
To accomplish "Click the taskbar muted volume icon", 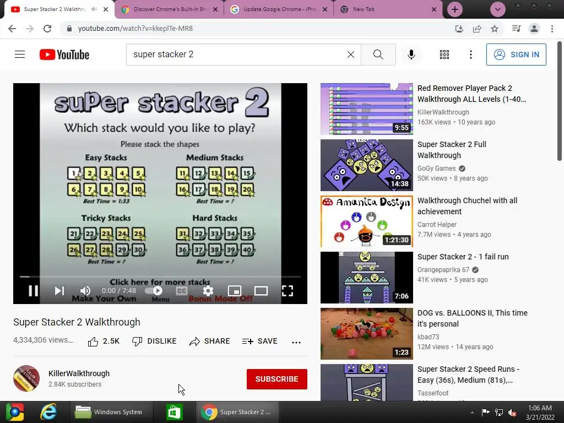I will tap(512, 412).
